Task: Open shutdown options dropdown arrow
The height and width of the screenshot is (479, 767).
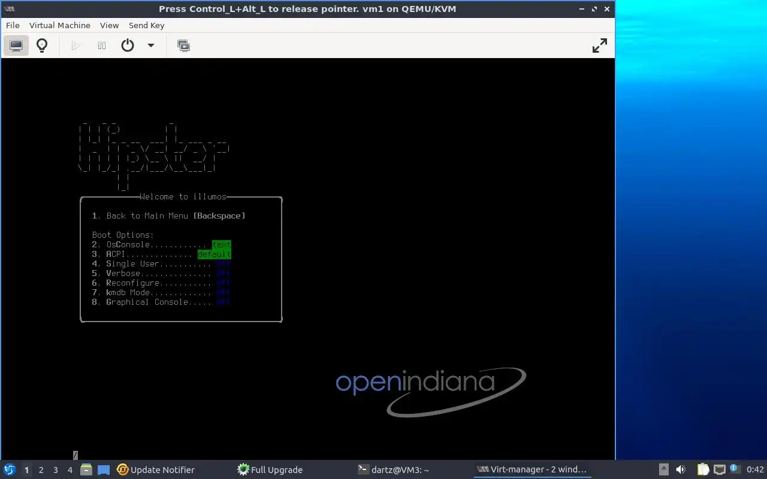Action: 151,46
